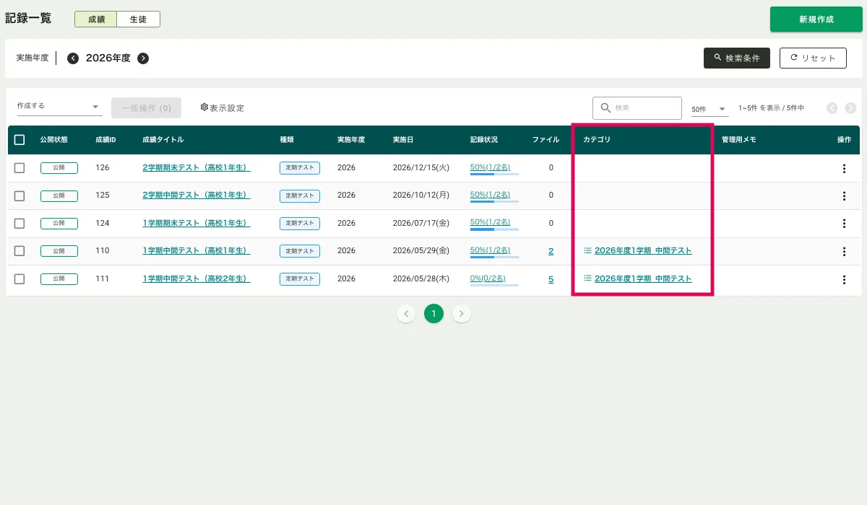Expand the 作成する dropdown
867x505 pixels.
click(x=59, y=107)
